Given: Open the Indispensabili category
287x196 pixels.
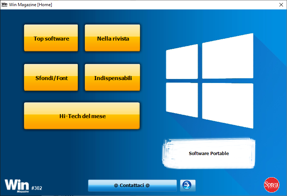Looking at the screenshot, I should tap(113, 78).
